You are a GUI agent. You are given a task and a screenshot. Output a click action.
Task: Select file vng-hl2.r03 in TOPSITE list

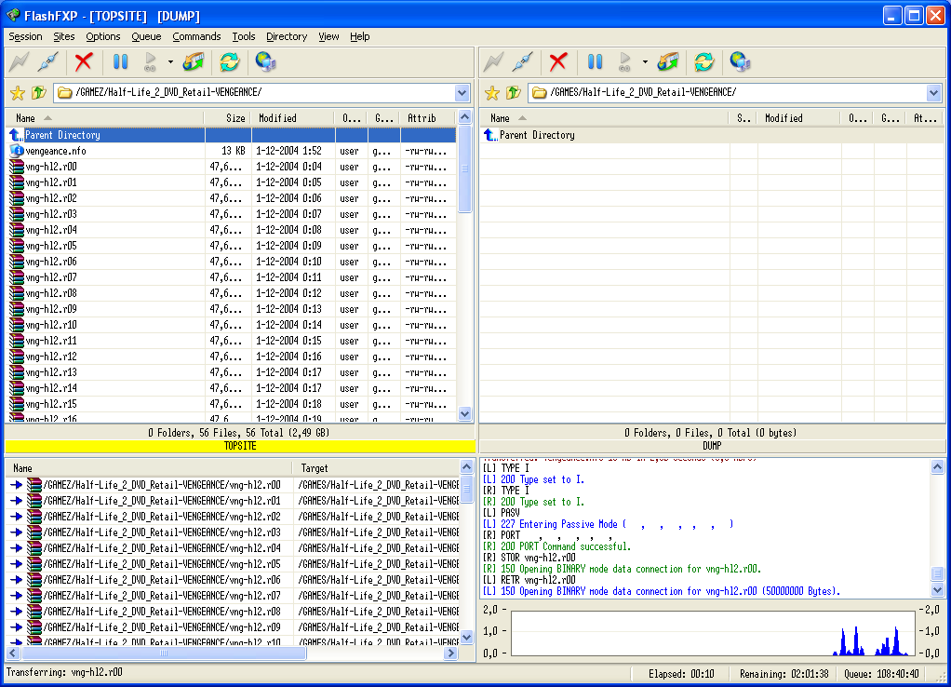tap(231, 213)
